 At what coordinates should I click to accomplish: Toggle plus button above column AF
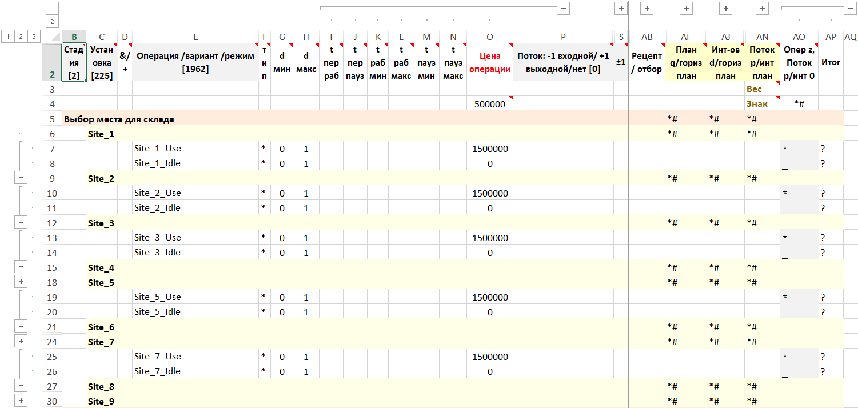pos(686,9)
